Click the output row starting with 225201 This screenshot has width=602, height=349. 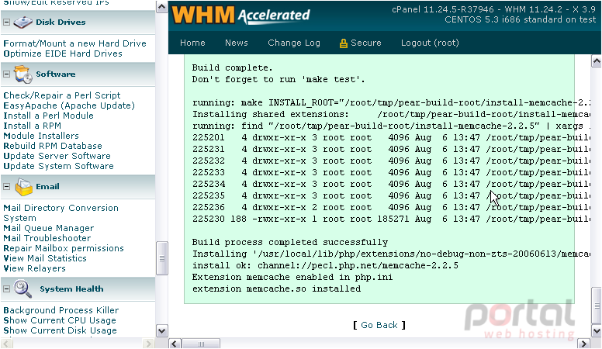pyautogui.click(x=391, y=137)
